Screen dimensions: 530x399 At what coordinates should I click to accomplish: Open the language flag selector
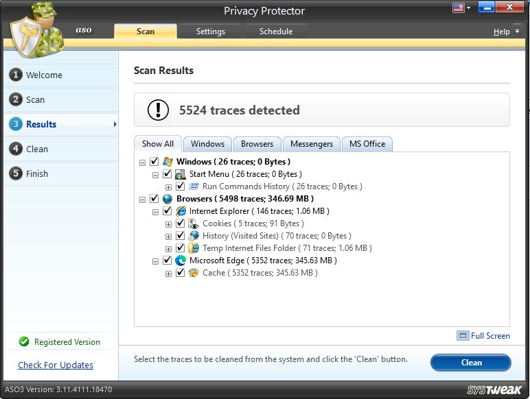pos(461,8)
